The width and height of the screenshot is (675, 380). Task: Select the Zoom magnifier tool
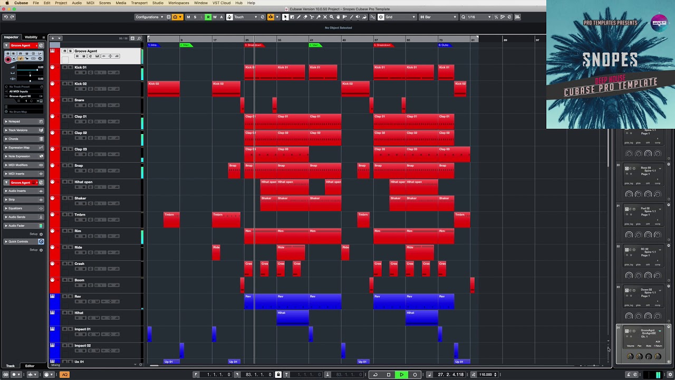point(331,17)
